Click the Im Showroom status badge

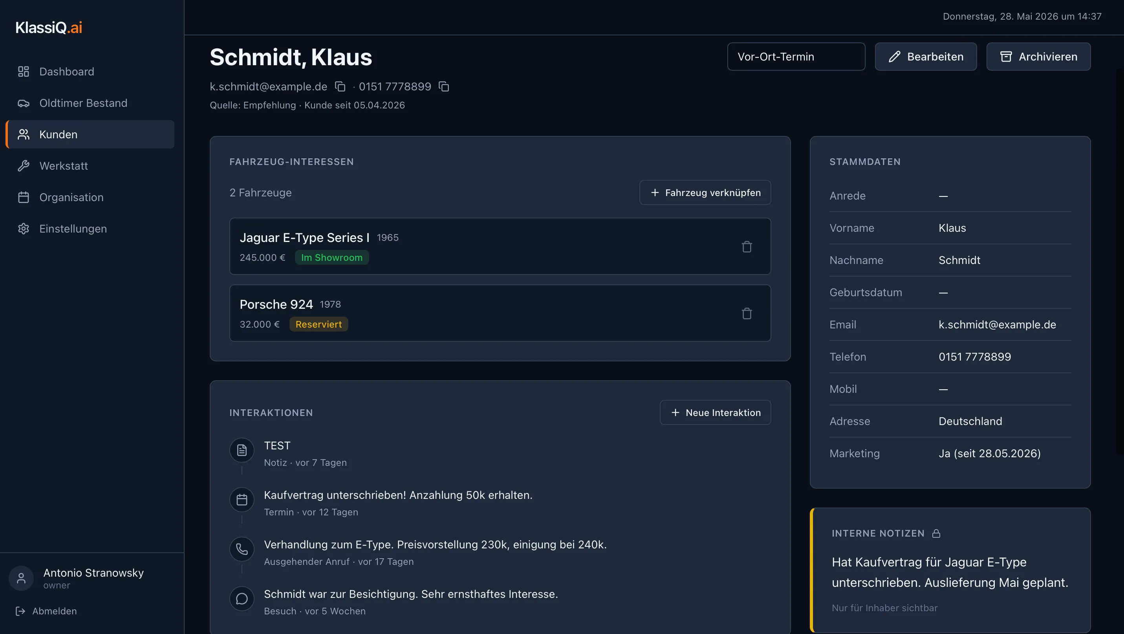(331, 257)
